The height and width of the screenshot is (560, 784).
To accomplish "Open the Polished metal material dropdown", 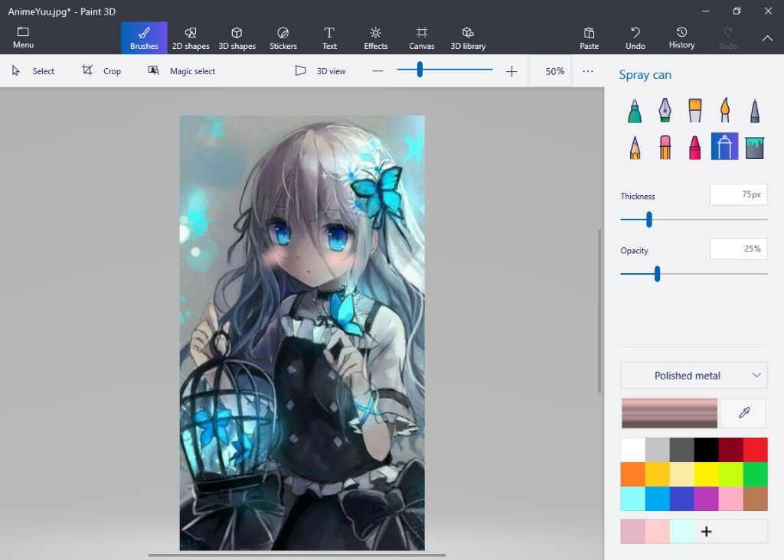I will [x=694, y=375].
